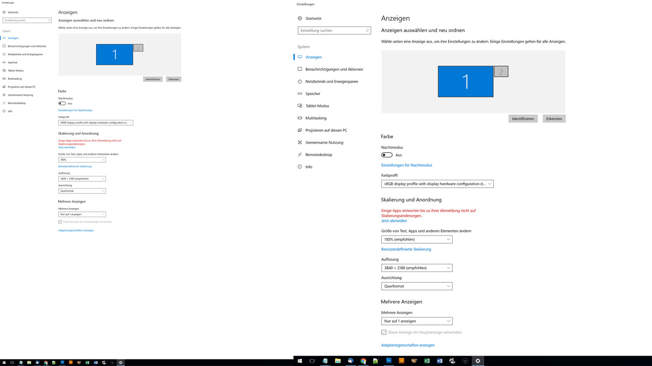
Task: Click Erkennen button in left window
Action: 174,79
